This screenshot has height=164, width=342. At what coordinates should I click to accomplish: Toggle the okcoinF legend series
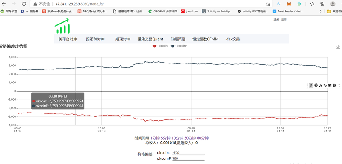tap(179, 46)
